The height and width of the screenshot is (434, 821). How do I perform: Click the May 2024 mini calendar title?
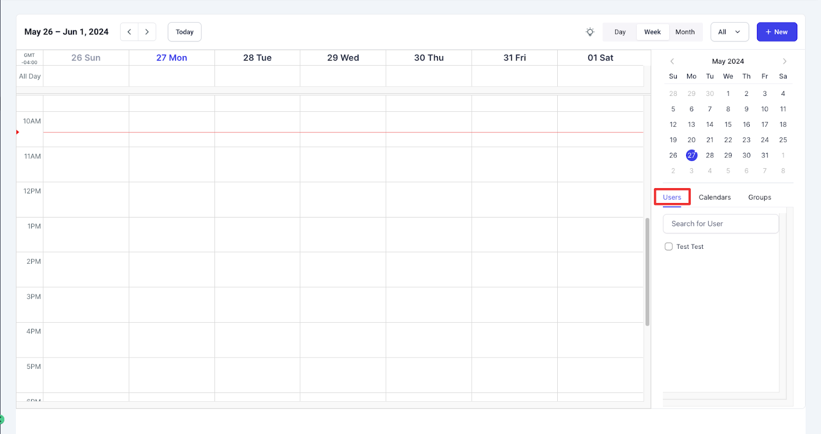tap(728, 61)
